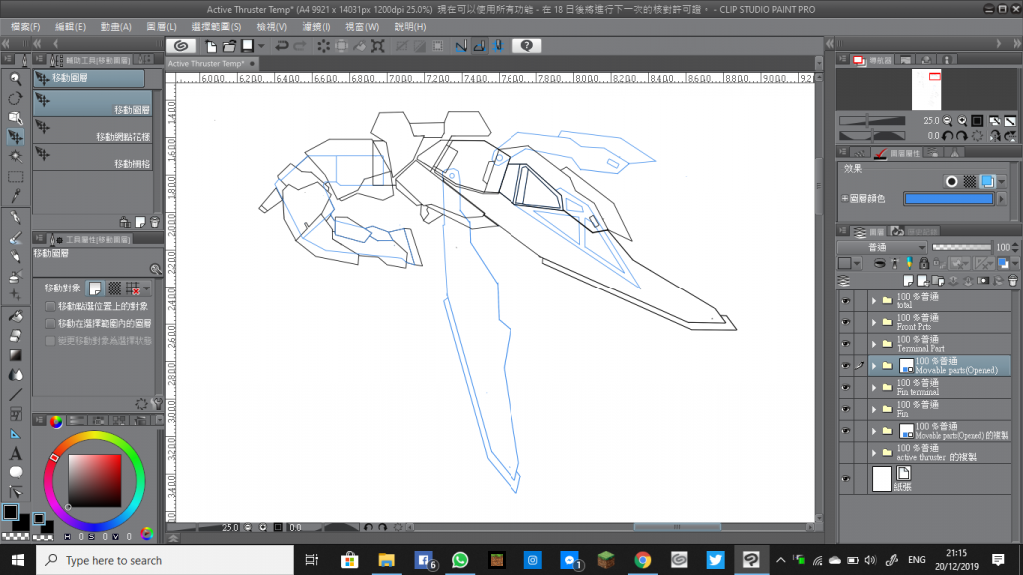Click the blue 圖層顏色 layer color bar

pos(948,199)
